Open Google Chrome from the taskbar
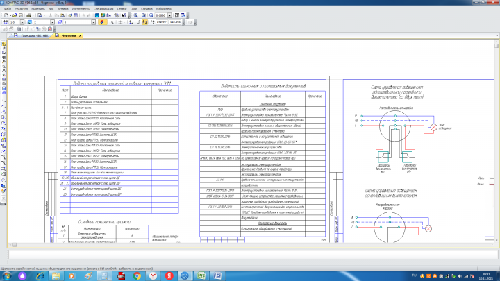Screen dimensions: 500x281 [x=137, y=275]
